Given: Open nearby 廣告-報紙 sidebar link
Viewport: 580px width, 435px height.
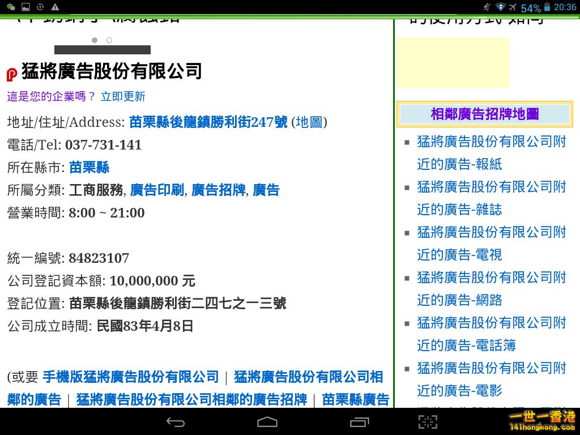Looking at the screenshot, I should 492,152.
